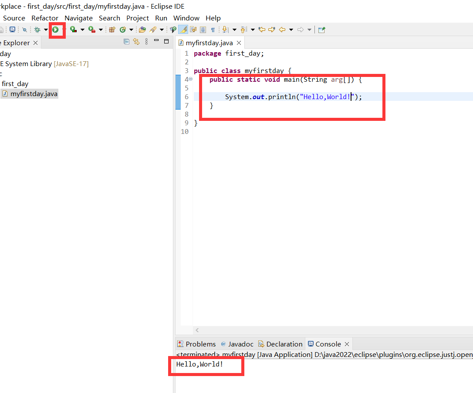Select the first_day package tree item

(x=15, y=84)
